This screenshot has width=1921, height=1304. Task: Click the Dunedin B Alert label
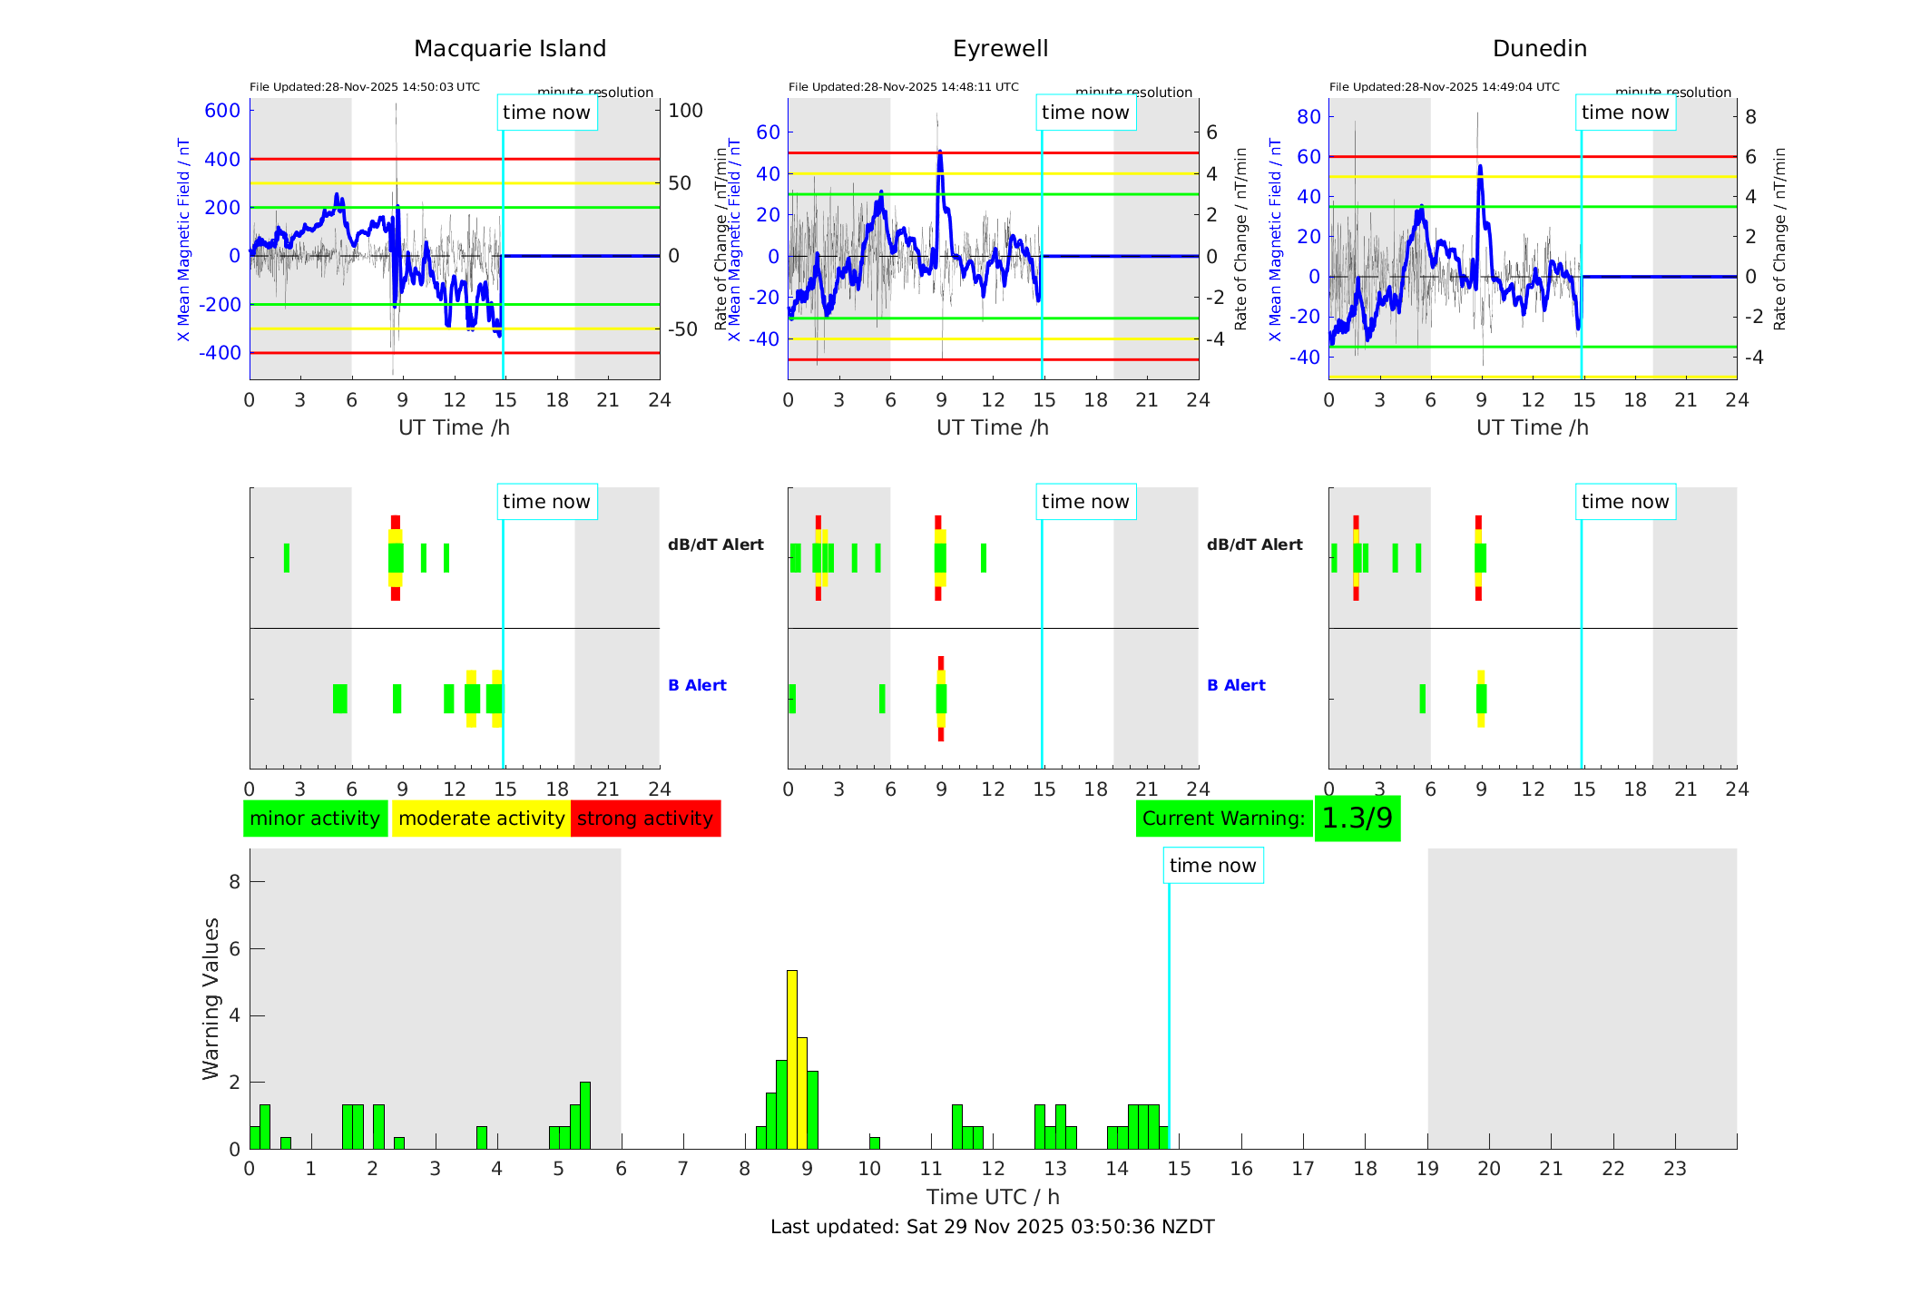[1235, 685]
